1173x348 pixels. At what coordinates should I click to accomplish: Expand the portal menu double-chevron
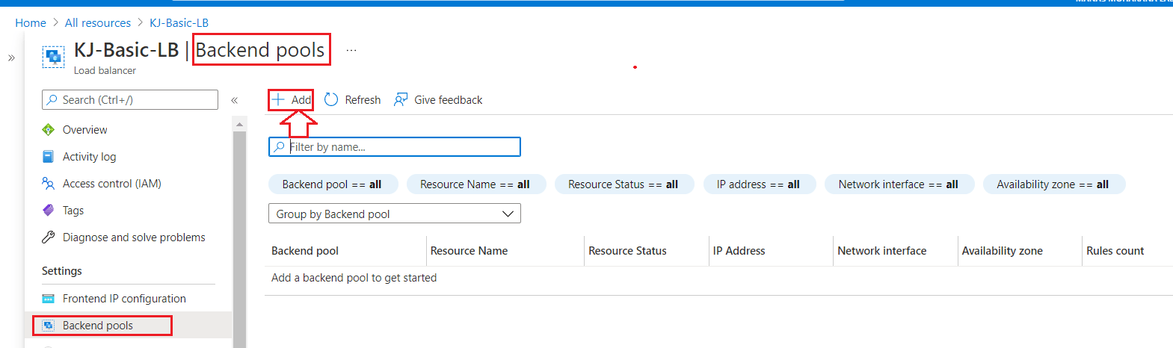click(x=11, y=58)
